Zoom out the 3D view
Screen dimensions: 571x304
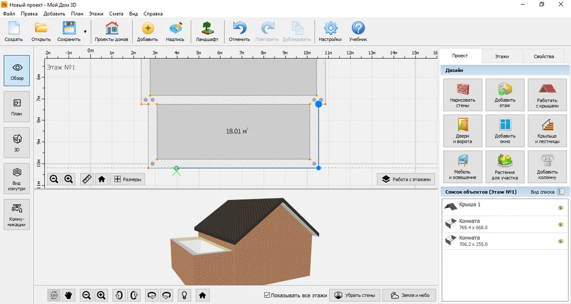(86, 295)
